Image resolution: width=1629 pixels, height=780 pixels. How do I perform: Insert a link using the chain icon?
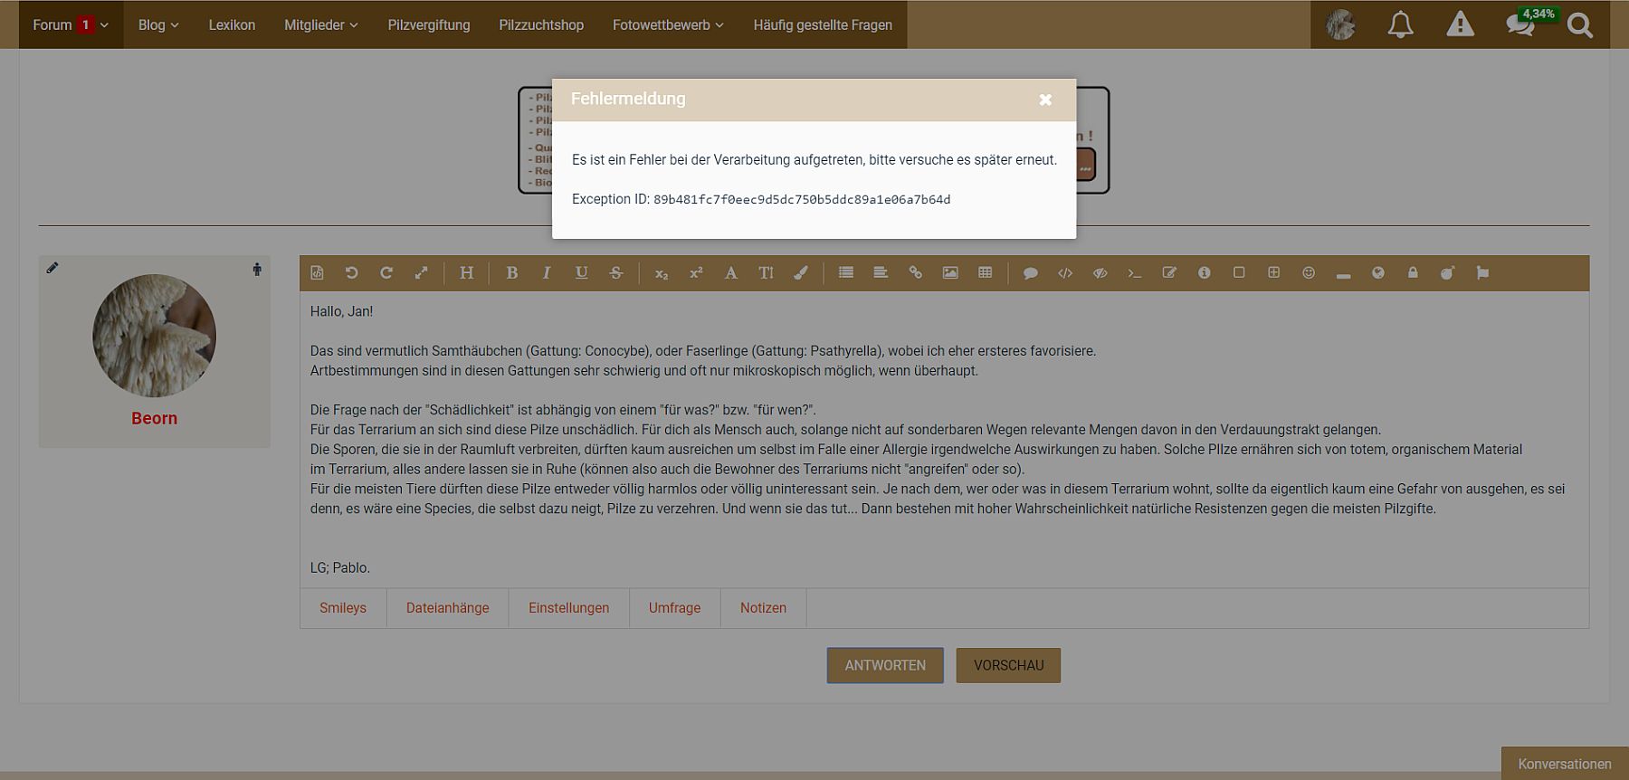915,273
